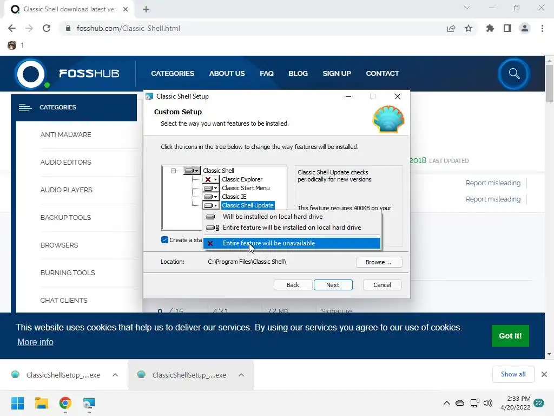Close the Classic Shell download tab

pos(126,9)
